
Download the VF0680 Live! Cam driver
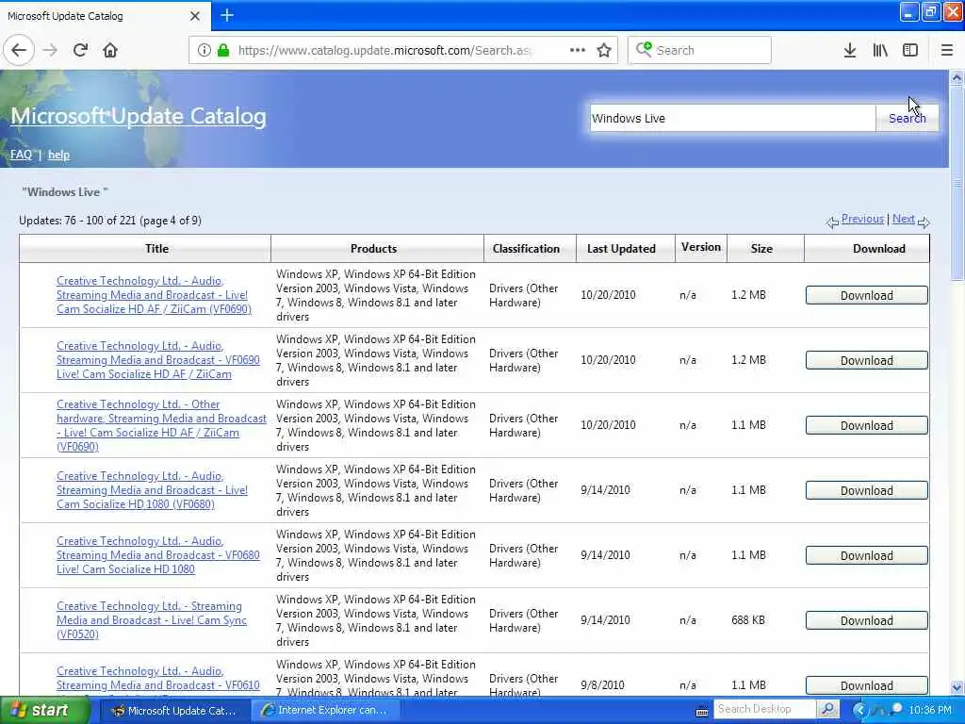pos(867,556)
